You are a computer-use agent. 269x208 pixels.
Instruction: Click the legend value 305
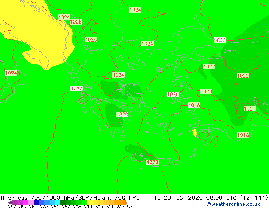99,206
